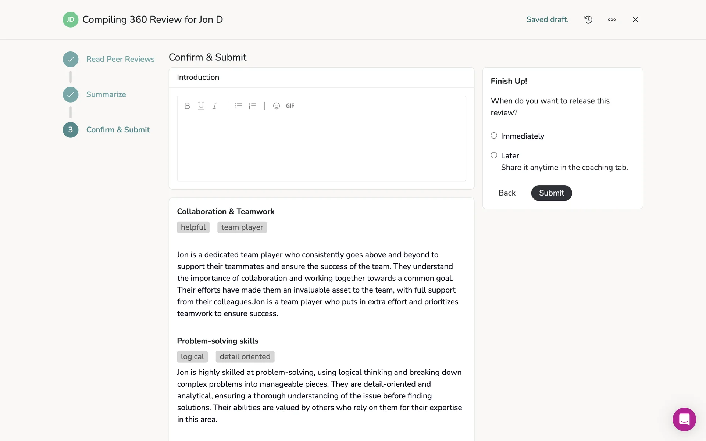Select the Immediately release option
Screen dimensions: 706x441
pyautogui.click(x=494, y=136)
